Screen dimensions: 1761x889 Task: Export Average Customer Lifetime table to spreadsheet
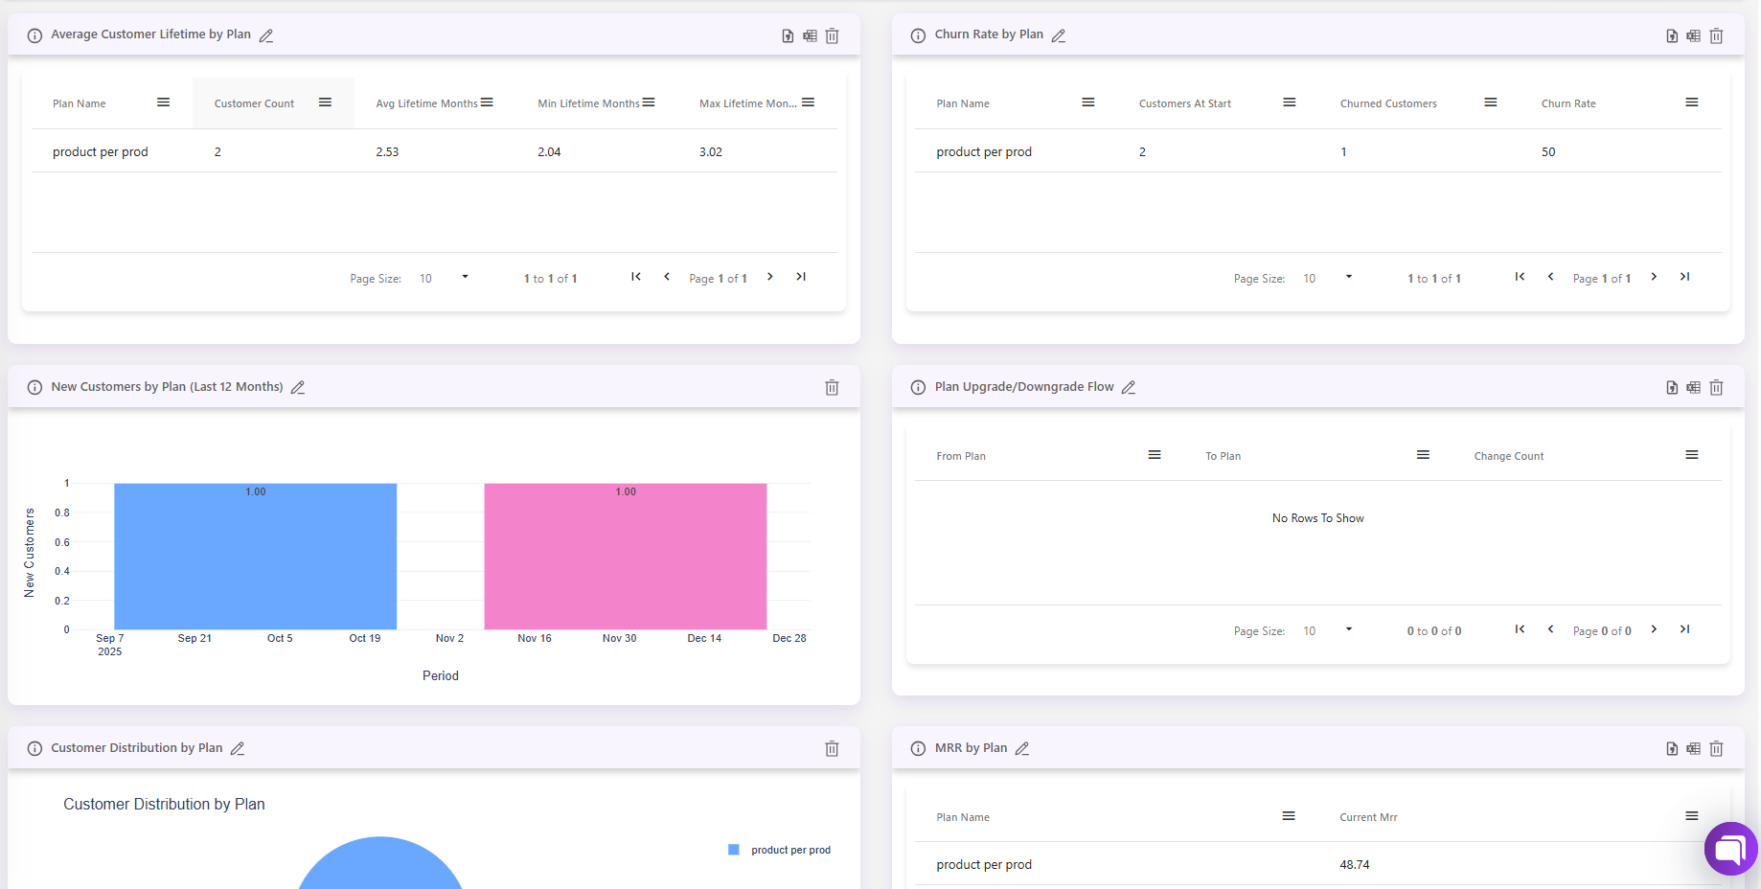click(810, 35)
